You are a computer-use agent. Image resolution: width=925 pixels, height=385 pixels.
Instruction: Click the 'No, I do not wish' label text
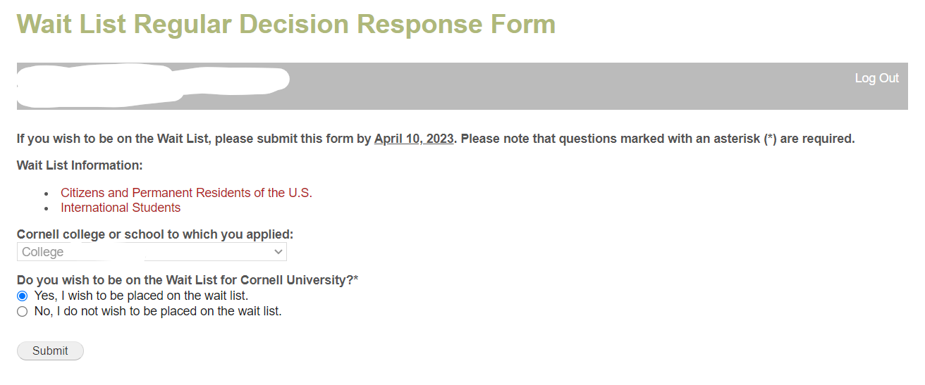(x=158, y=311)
